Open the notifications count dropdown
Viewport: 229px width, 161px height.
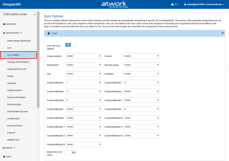pyautogui.click(x=176, y=4)
